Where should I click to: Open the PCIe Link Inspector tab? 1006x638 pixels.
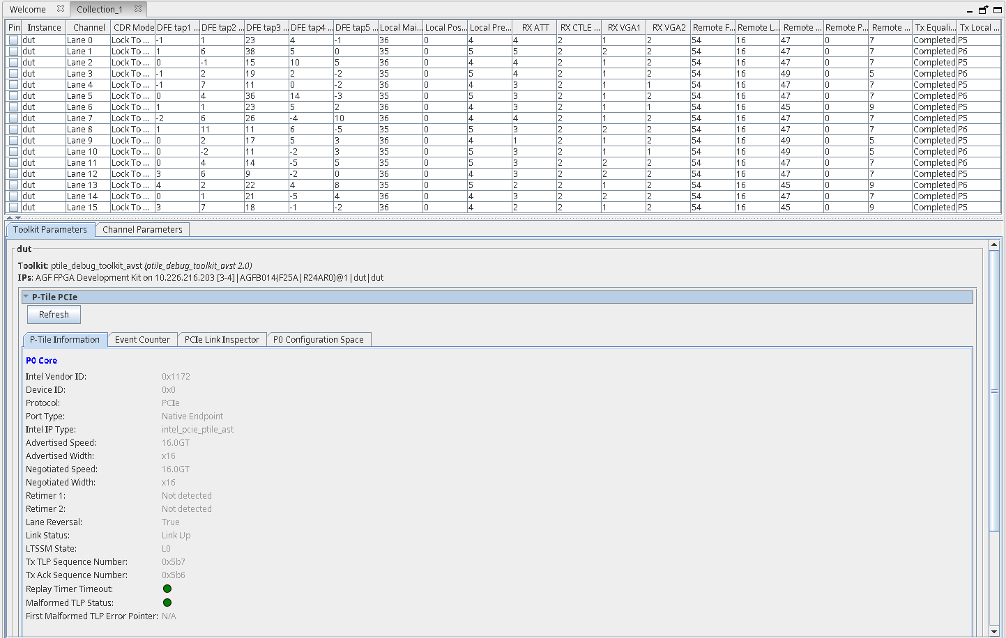(222, 340)
